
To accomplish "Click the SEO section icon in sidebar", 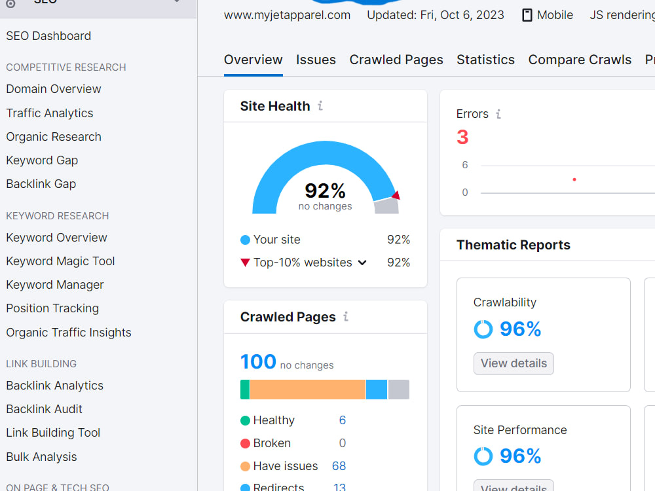I will [10, 4].
